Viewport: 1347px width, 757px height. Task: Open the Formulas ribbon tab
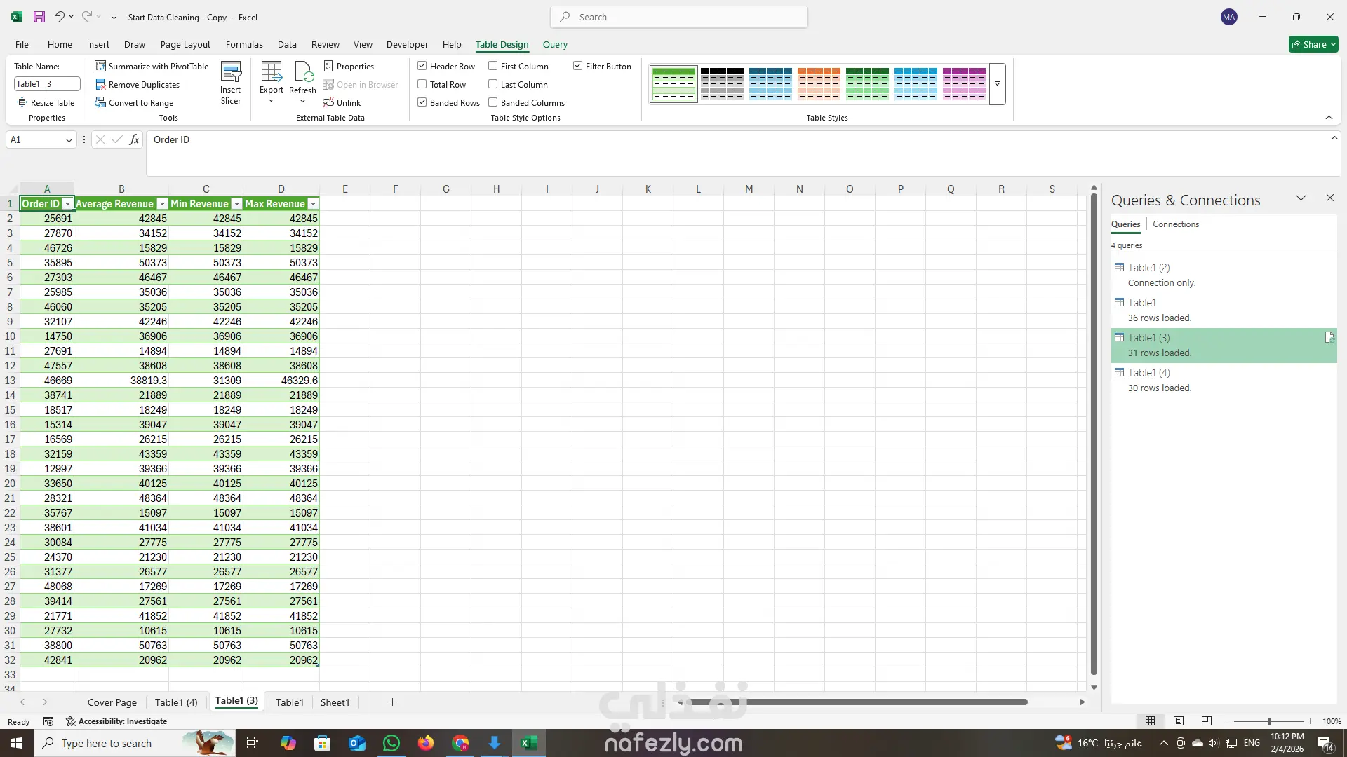[244, 44]
